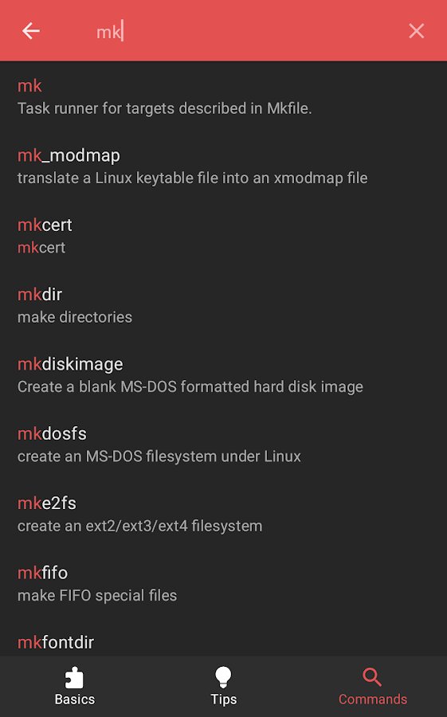This screenshot has height=717, width=447.
Task: Select mkfifo special files entry
Action: pyautogui.click(x=223, y=583)
